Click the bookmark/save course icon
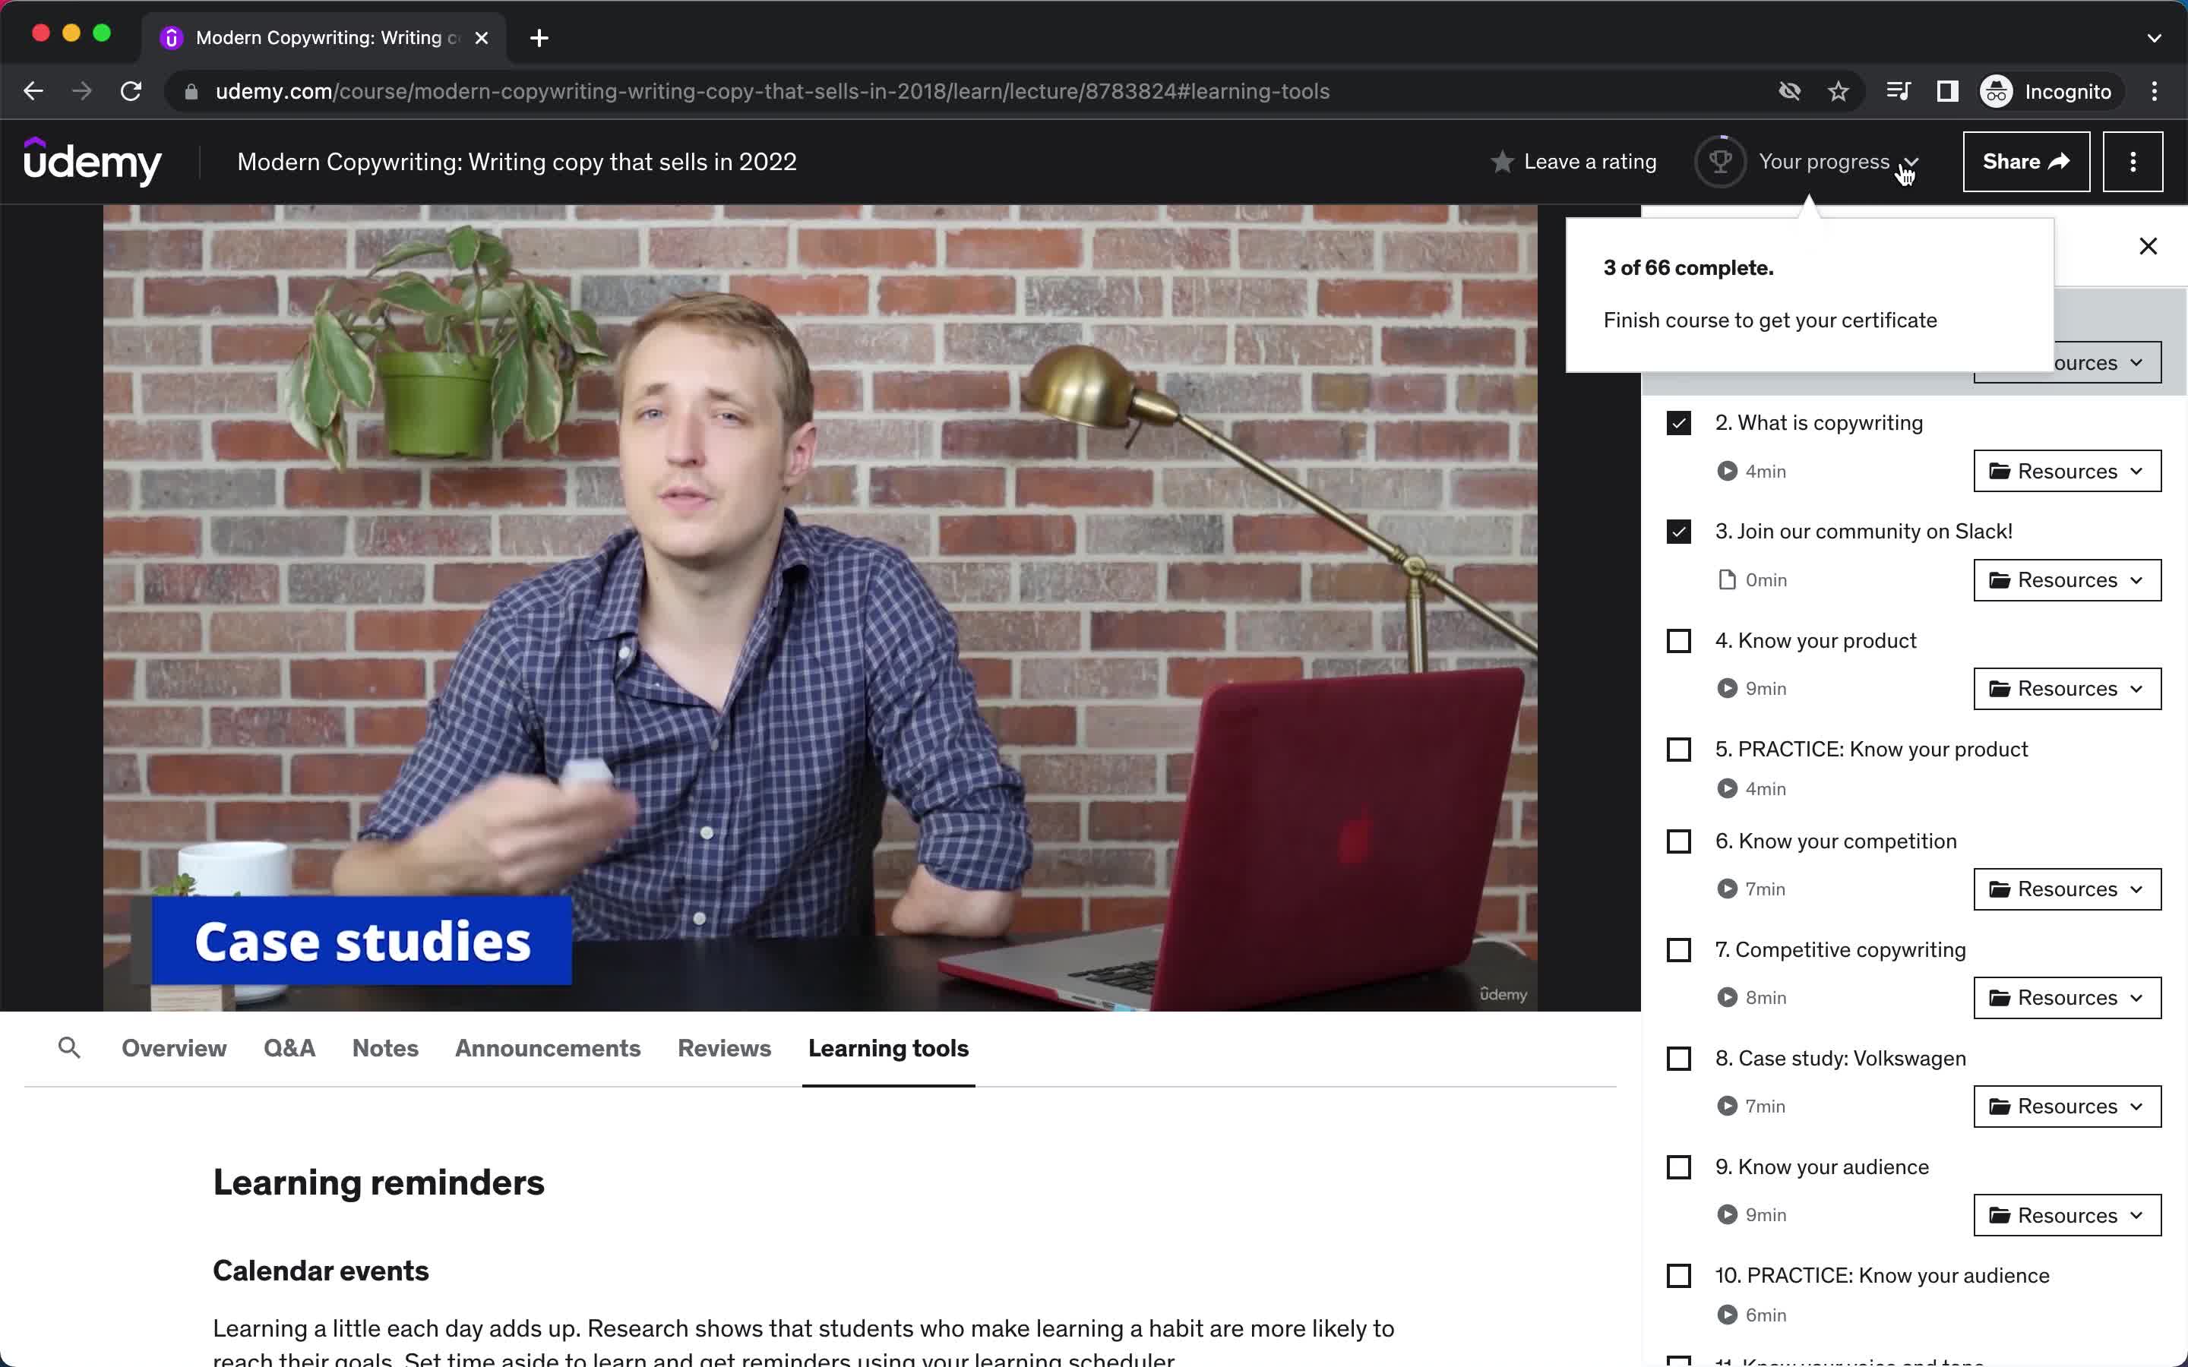This screenshot has width=2188, height=1367. click(1839, 91)
